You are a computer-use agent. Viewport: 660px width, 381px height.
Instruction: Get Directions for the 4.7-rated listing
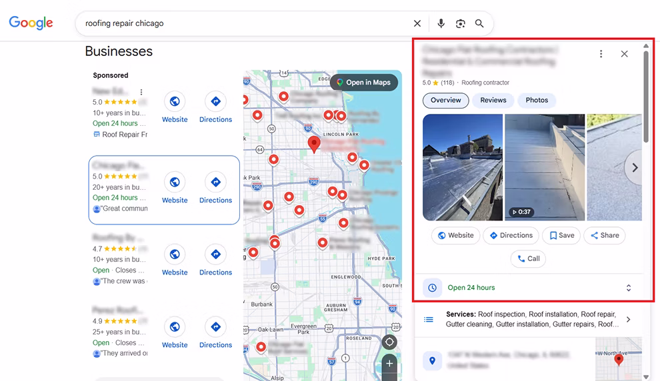[x=215, y=254]
